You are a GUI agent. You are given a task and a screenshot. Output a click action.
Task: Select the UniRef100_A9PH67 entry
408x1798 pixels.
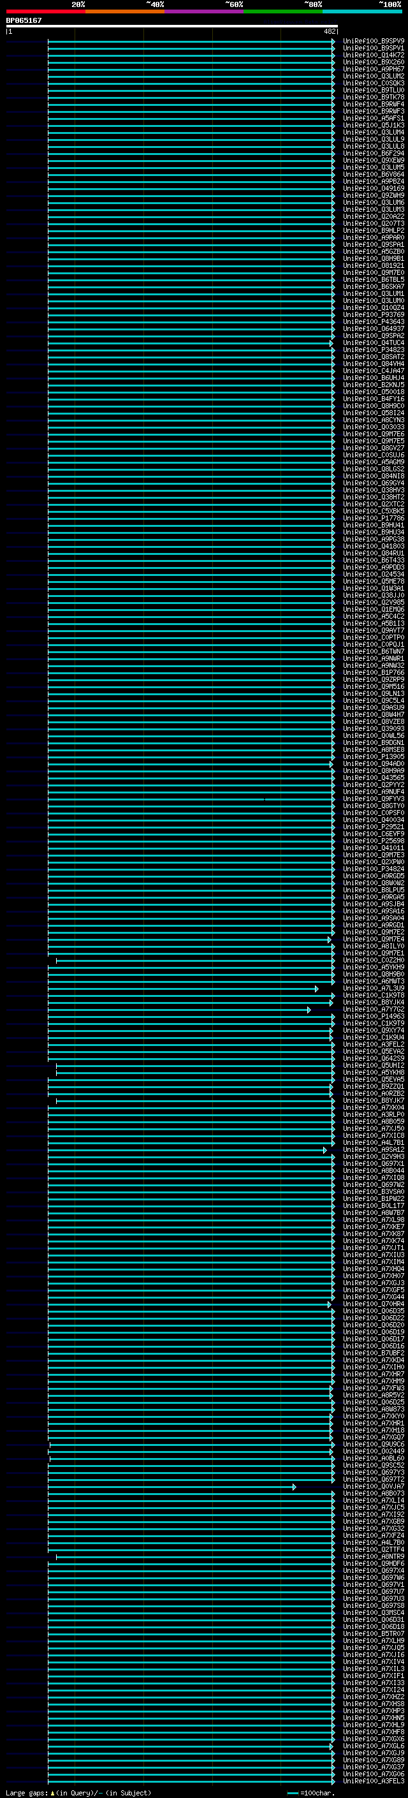[373, 69]
